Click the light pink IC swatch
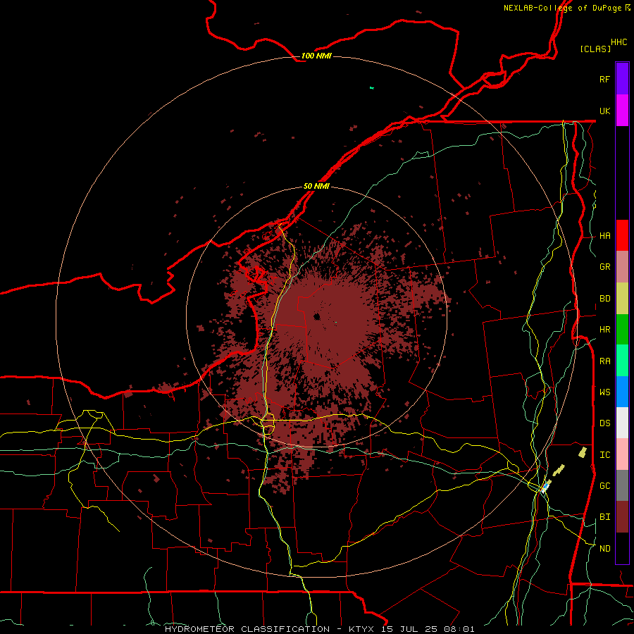Image resolution: width=634 pixels, height=634 pixels. (x=622, y=454)
